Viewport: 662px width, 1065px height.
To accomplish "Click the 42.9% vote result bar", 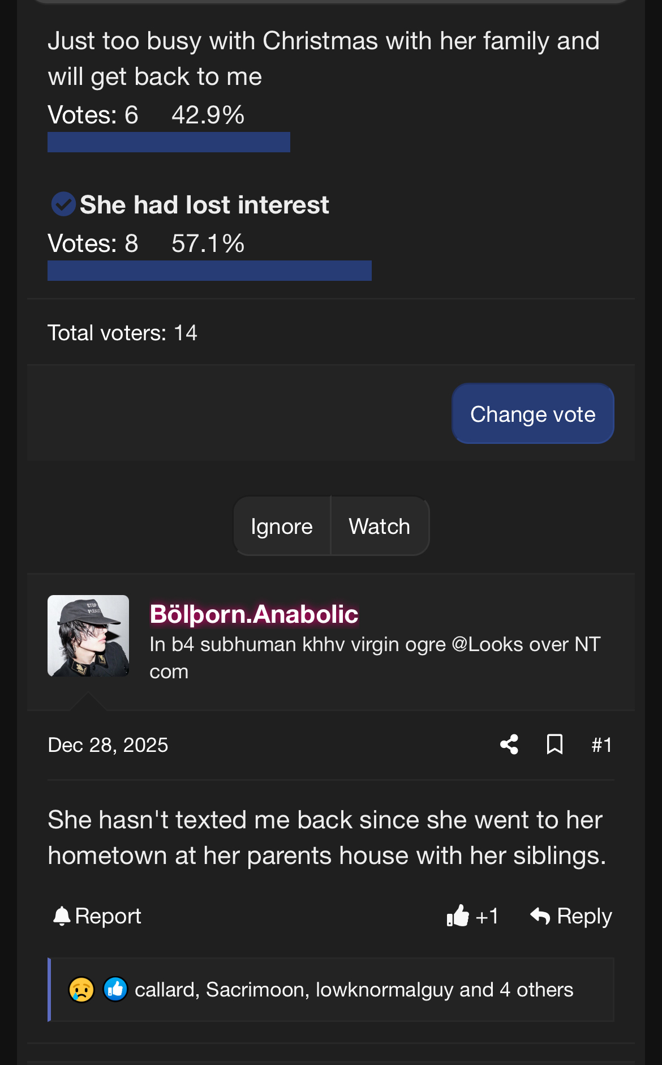I will pos(169,142).
